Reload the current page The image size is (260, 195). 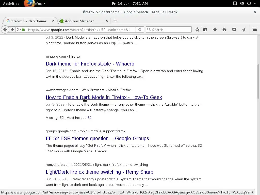pyautogui.click(x=140, y=29)
